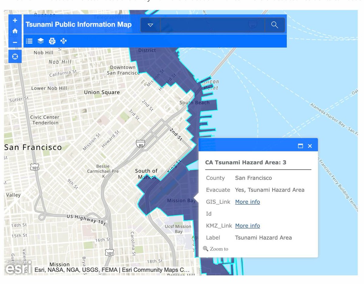The height and width of the screenshot is (284, 364).
Task: Open the layers stack icon
Action: point(41,41)
